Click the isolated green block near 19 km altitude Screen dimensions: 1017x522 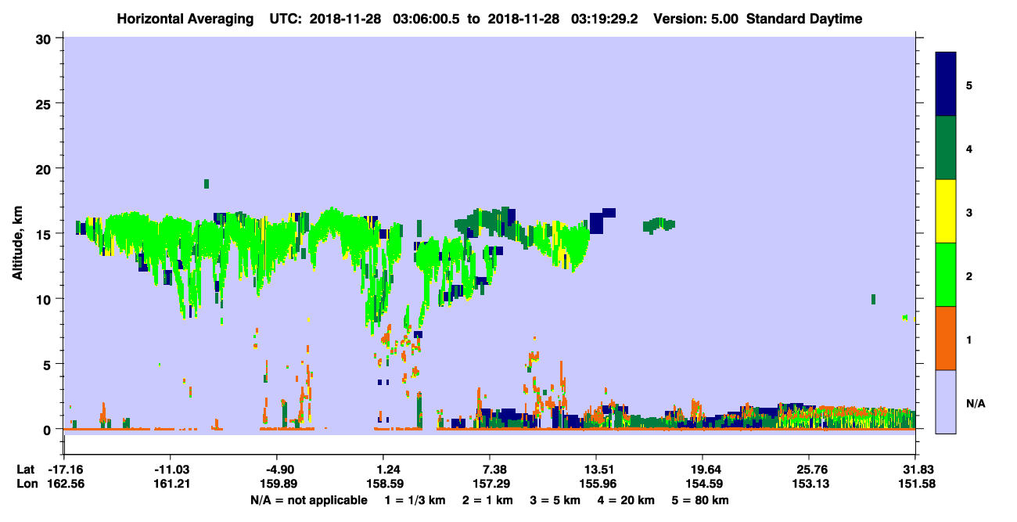pyautogui.click(x=207, y=184)
